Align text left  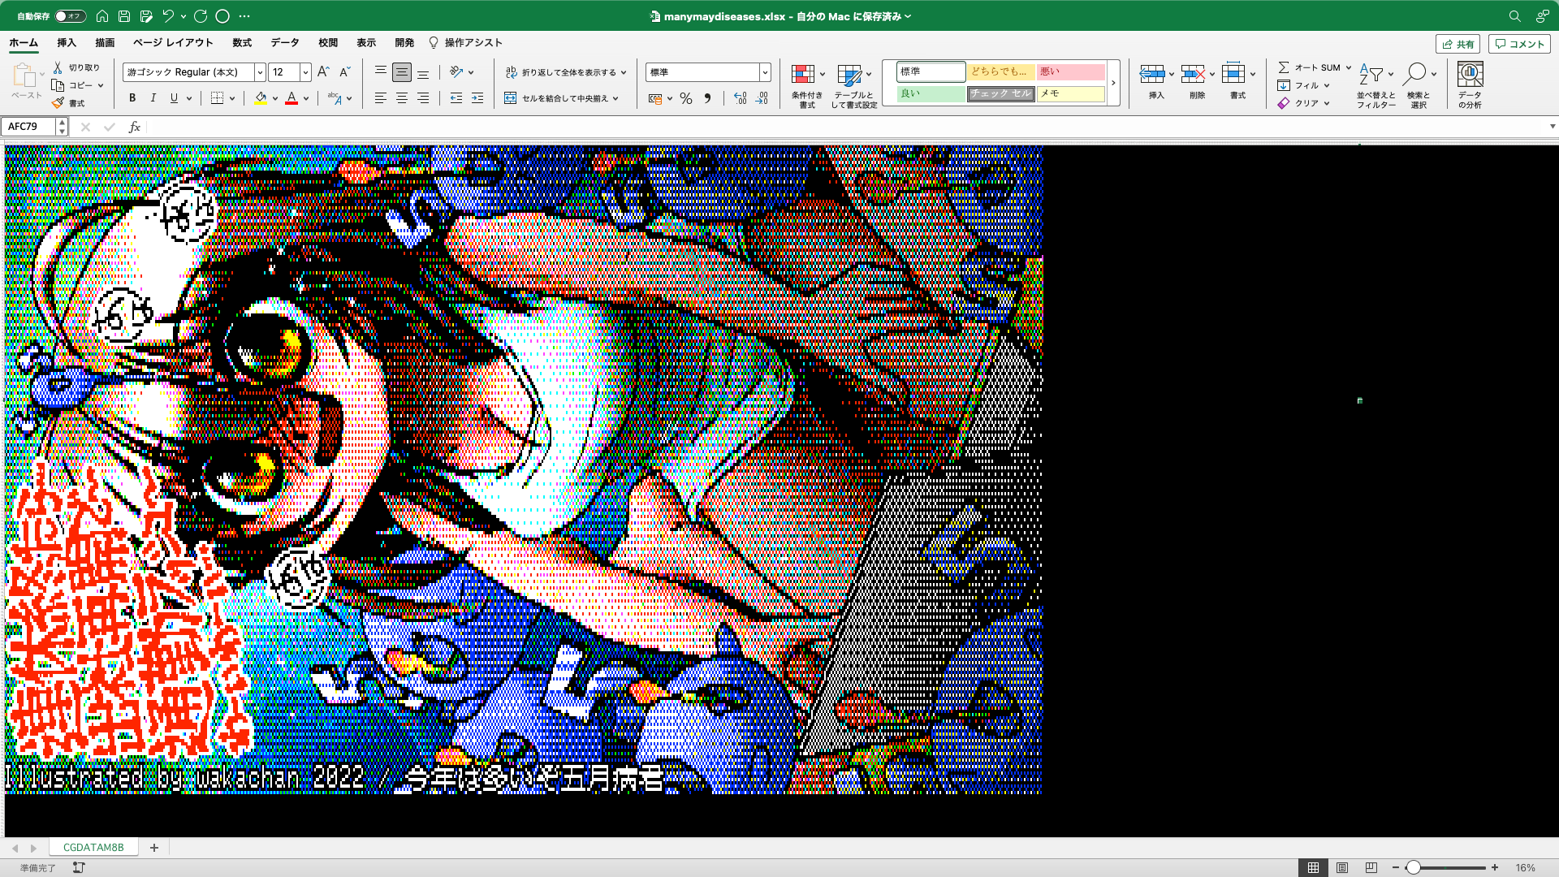point(380,98)
